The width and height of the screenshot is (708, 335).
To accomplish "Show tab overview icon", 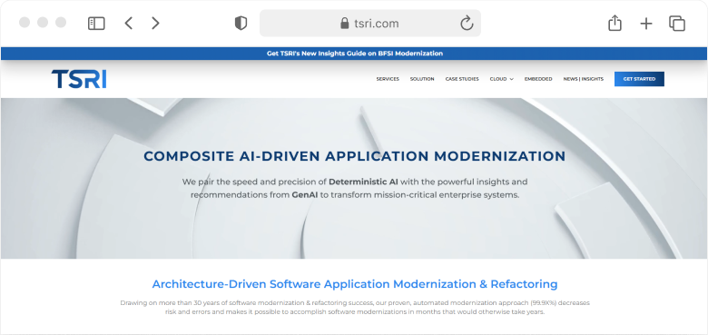I will pos(677,24).
